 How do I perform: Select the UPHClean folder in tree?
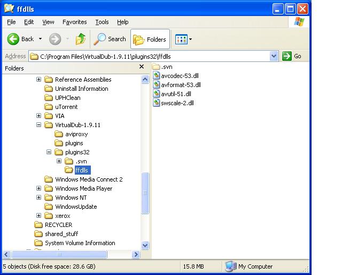(x=68, y=98)
